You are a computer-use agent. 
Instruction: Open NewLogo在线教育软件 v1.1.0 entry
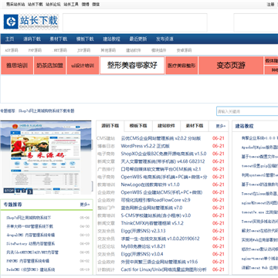151,185
